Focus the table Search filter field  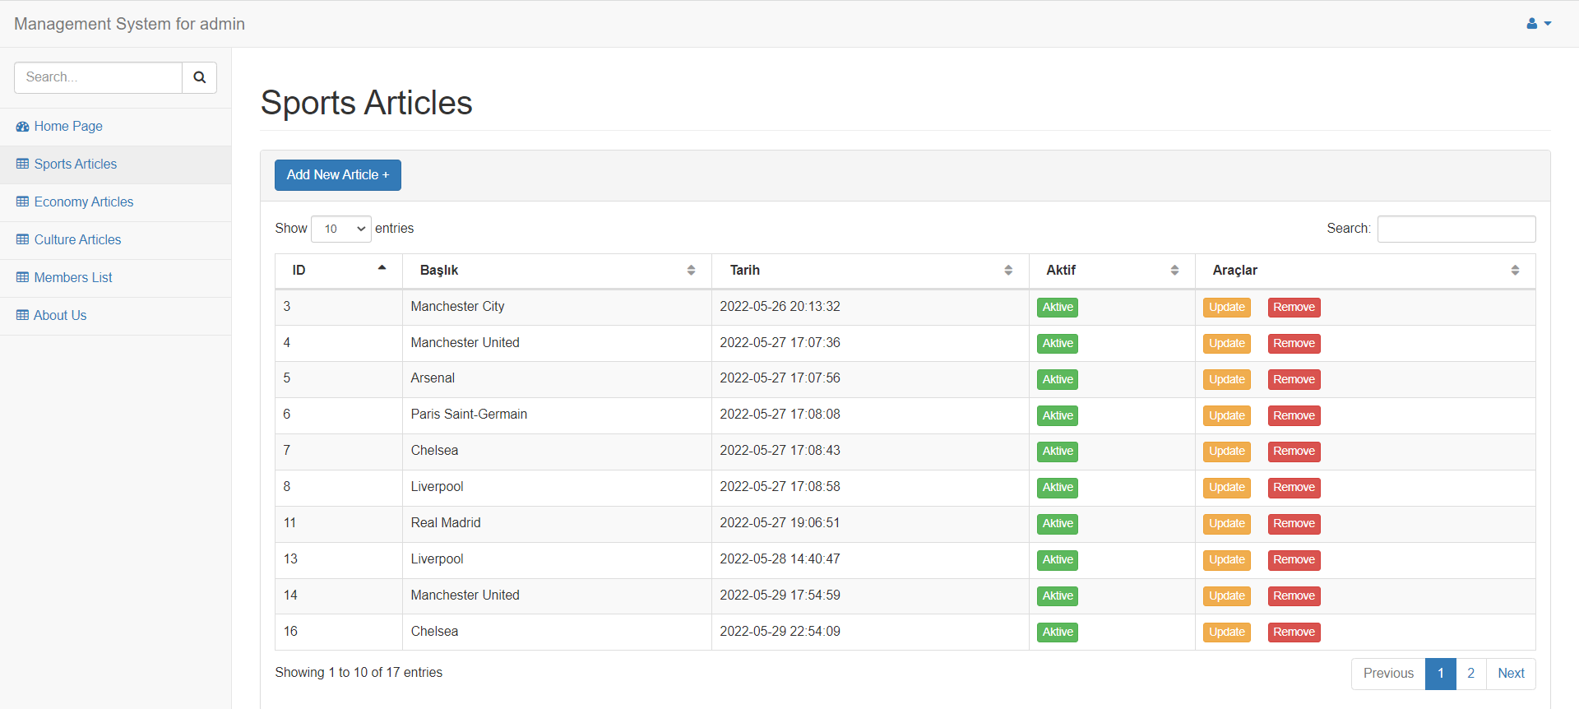click(x=1456, y=229)
